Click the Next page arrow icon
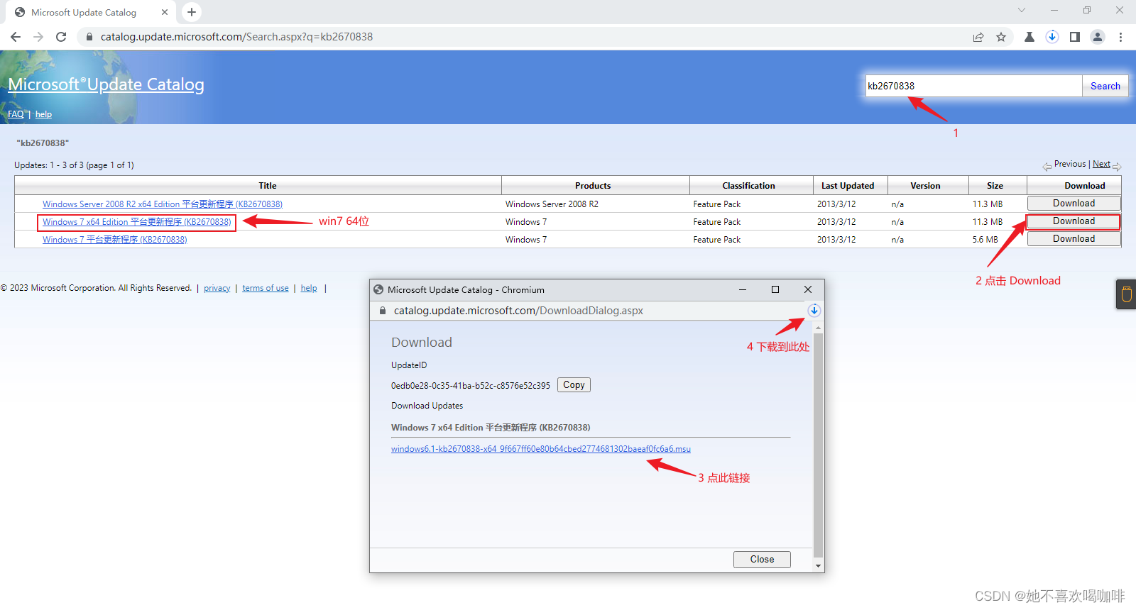 click(x=1117, y=166)
